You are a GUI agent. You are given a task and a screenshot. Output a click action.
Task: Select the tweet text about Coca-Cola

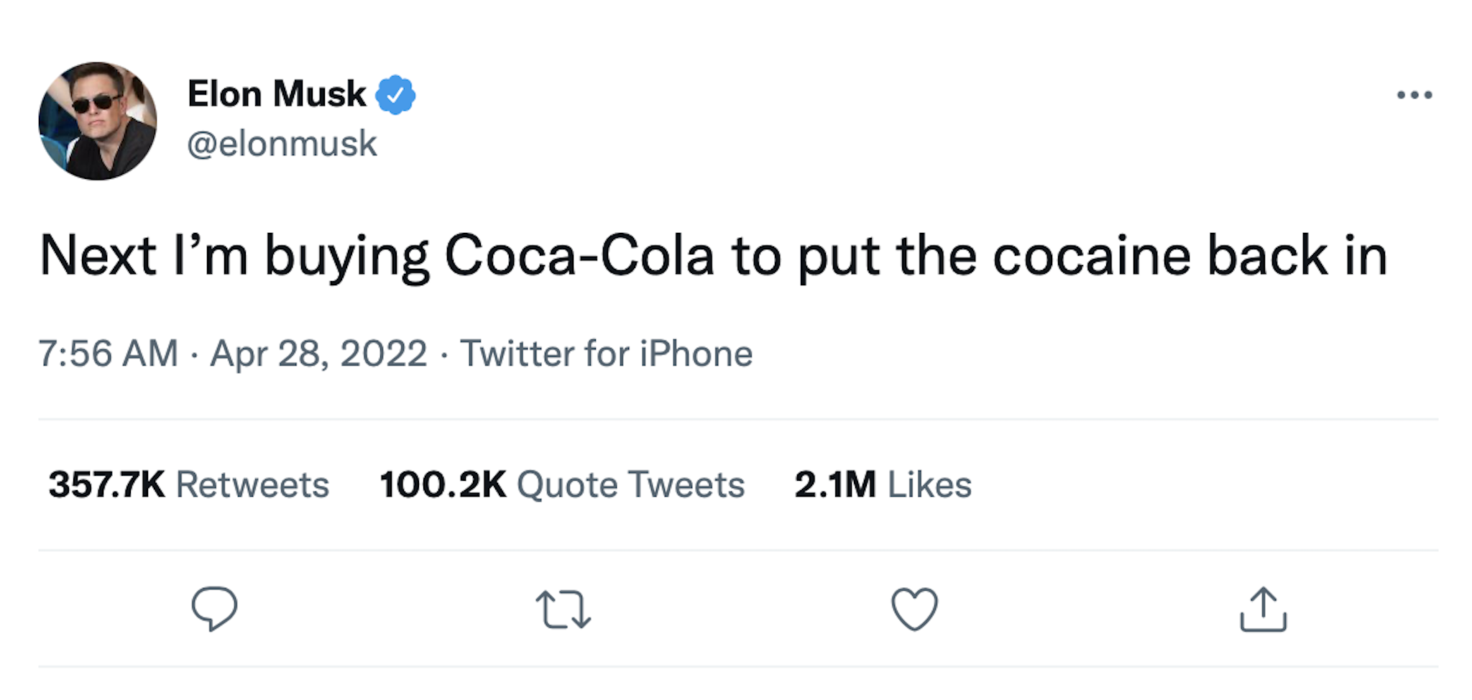[712, 255]
